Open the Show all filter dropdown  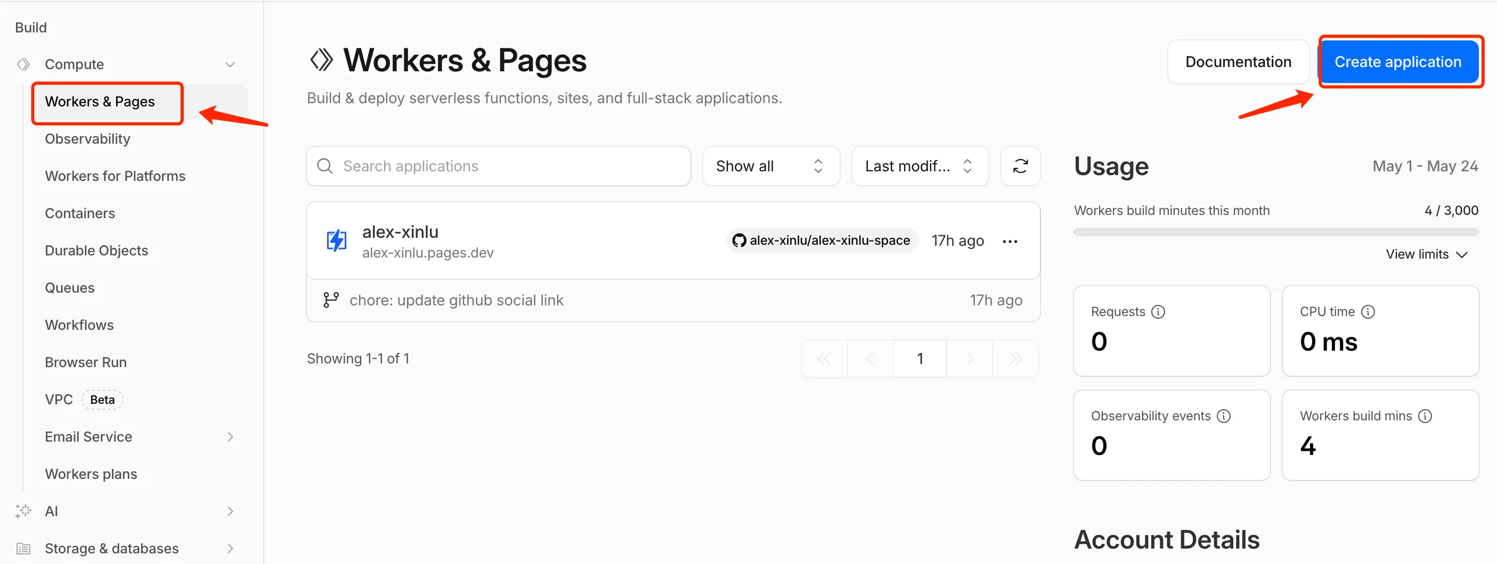770,166
